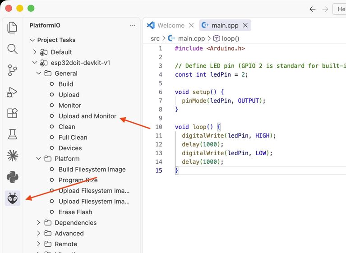Run the Upload and Monitor task

coord(88,116)
